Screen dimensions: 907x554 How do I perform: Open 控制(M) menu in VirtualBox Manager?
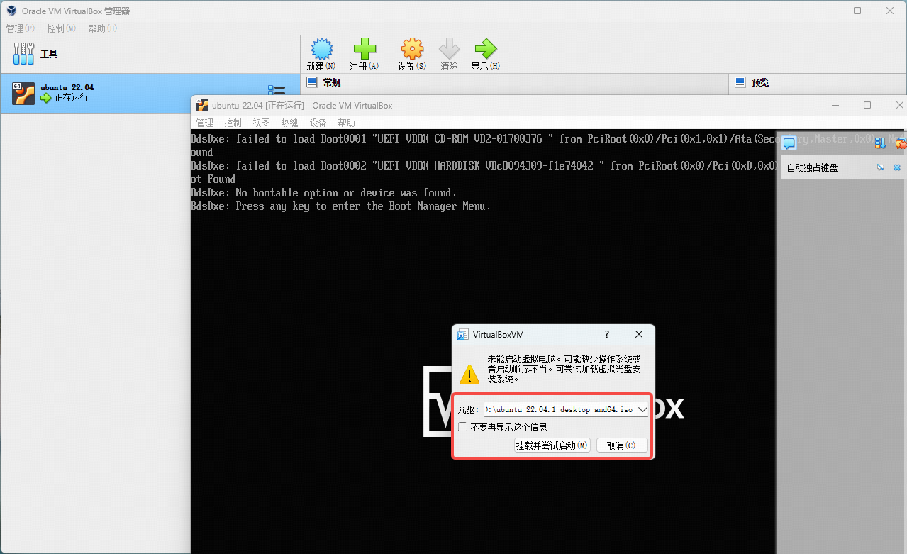point(61,28)
